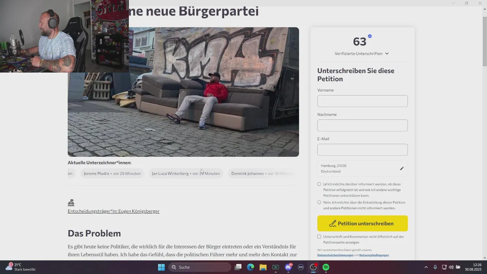Check 'Unterschrift und Kommentar nicht öffentlich' box
Screen dimensions: 487x274
pyautogui.click(x=319, y=237)
